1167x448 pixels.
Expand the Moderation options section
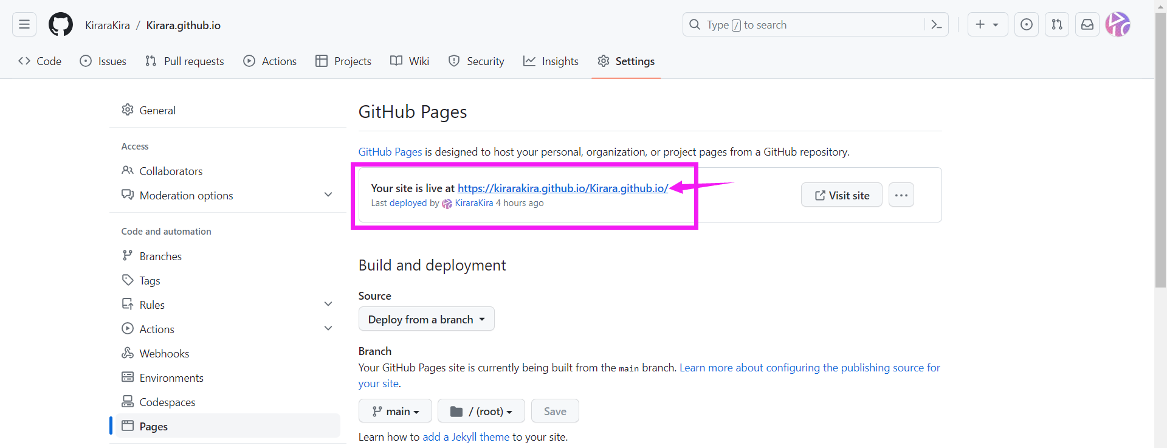(x=328, y=195)
